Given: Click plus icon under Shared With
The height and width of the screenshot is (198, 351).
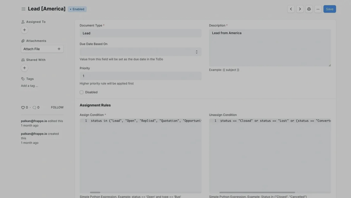Looking at the screenshot, I should pos(25,68).
